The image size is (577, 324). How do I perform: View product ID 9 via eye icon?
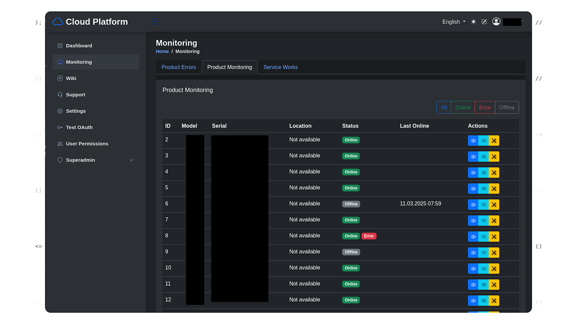pyautogui.click(x=473, y=253)
